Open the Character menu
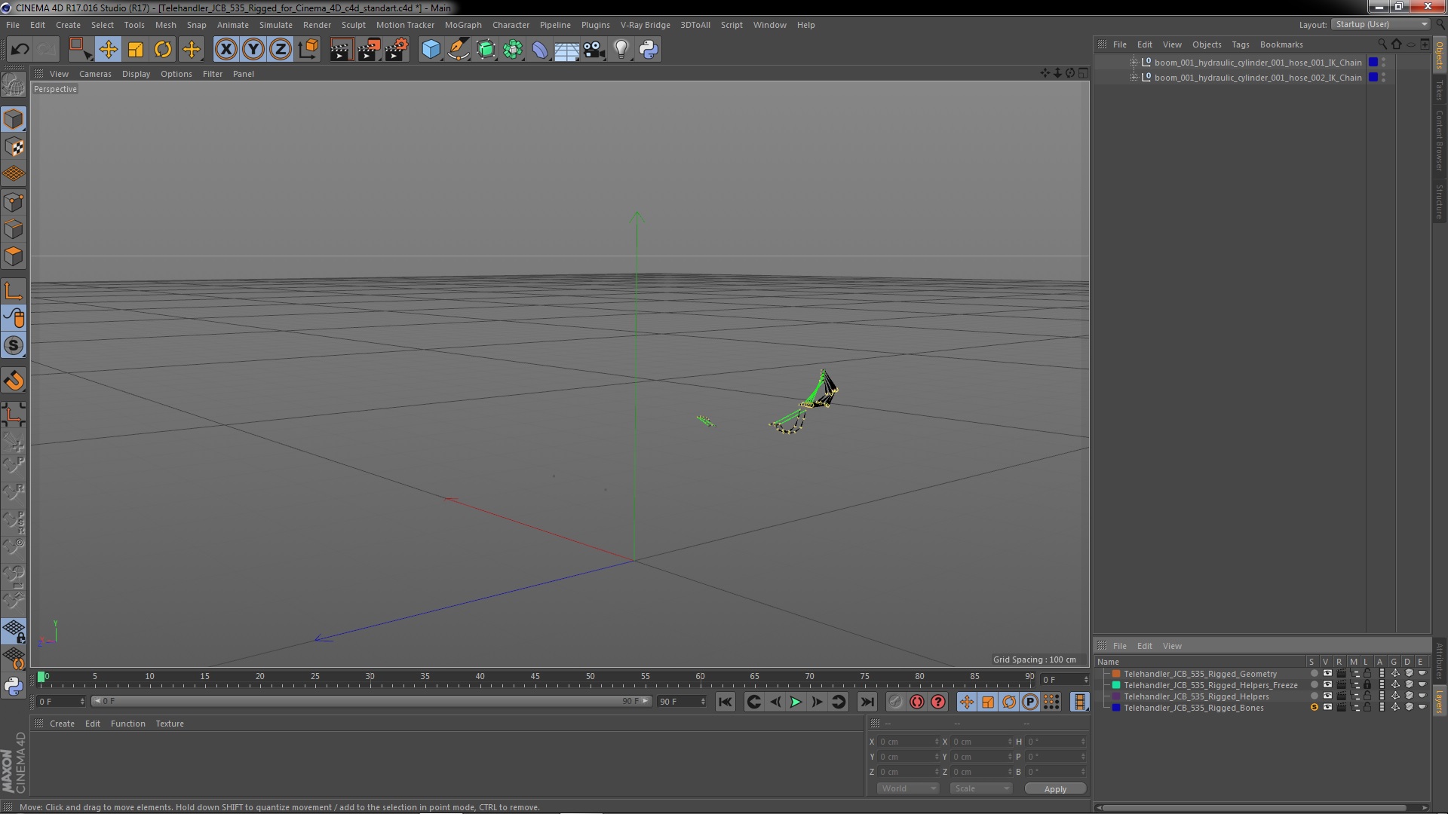This screenshot has width=1448, height=814. pos(511,25)
